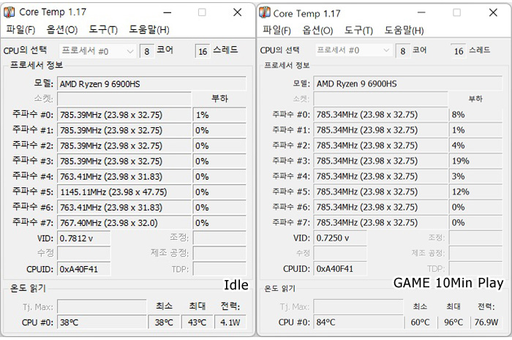Maximize the left Core Temp window
This screenshot has height=340, width=512.
point(202,13)
